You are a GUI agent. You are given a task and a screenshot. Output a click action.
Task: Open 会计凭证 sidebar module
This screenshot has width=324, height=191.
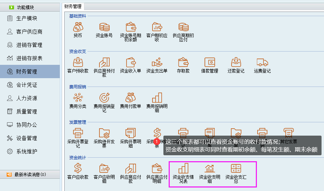click(x=27, y=85)
